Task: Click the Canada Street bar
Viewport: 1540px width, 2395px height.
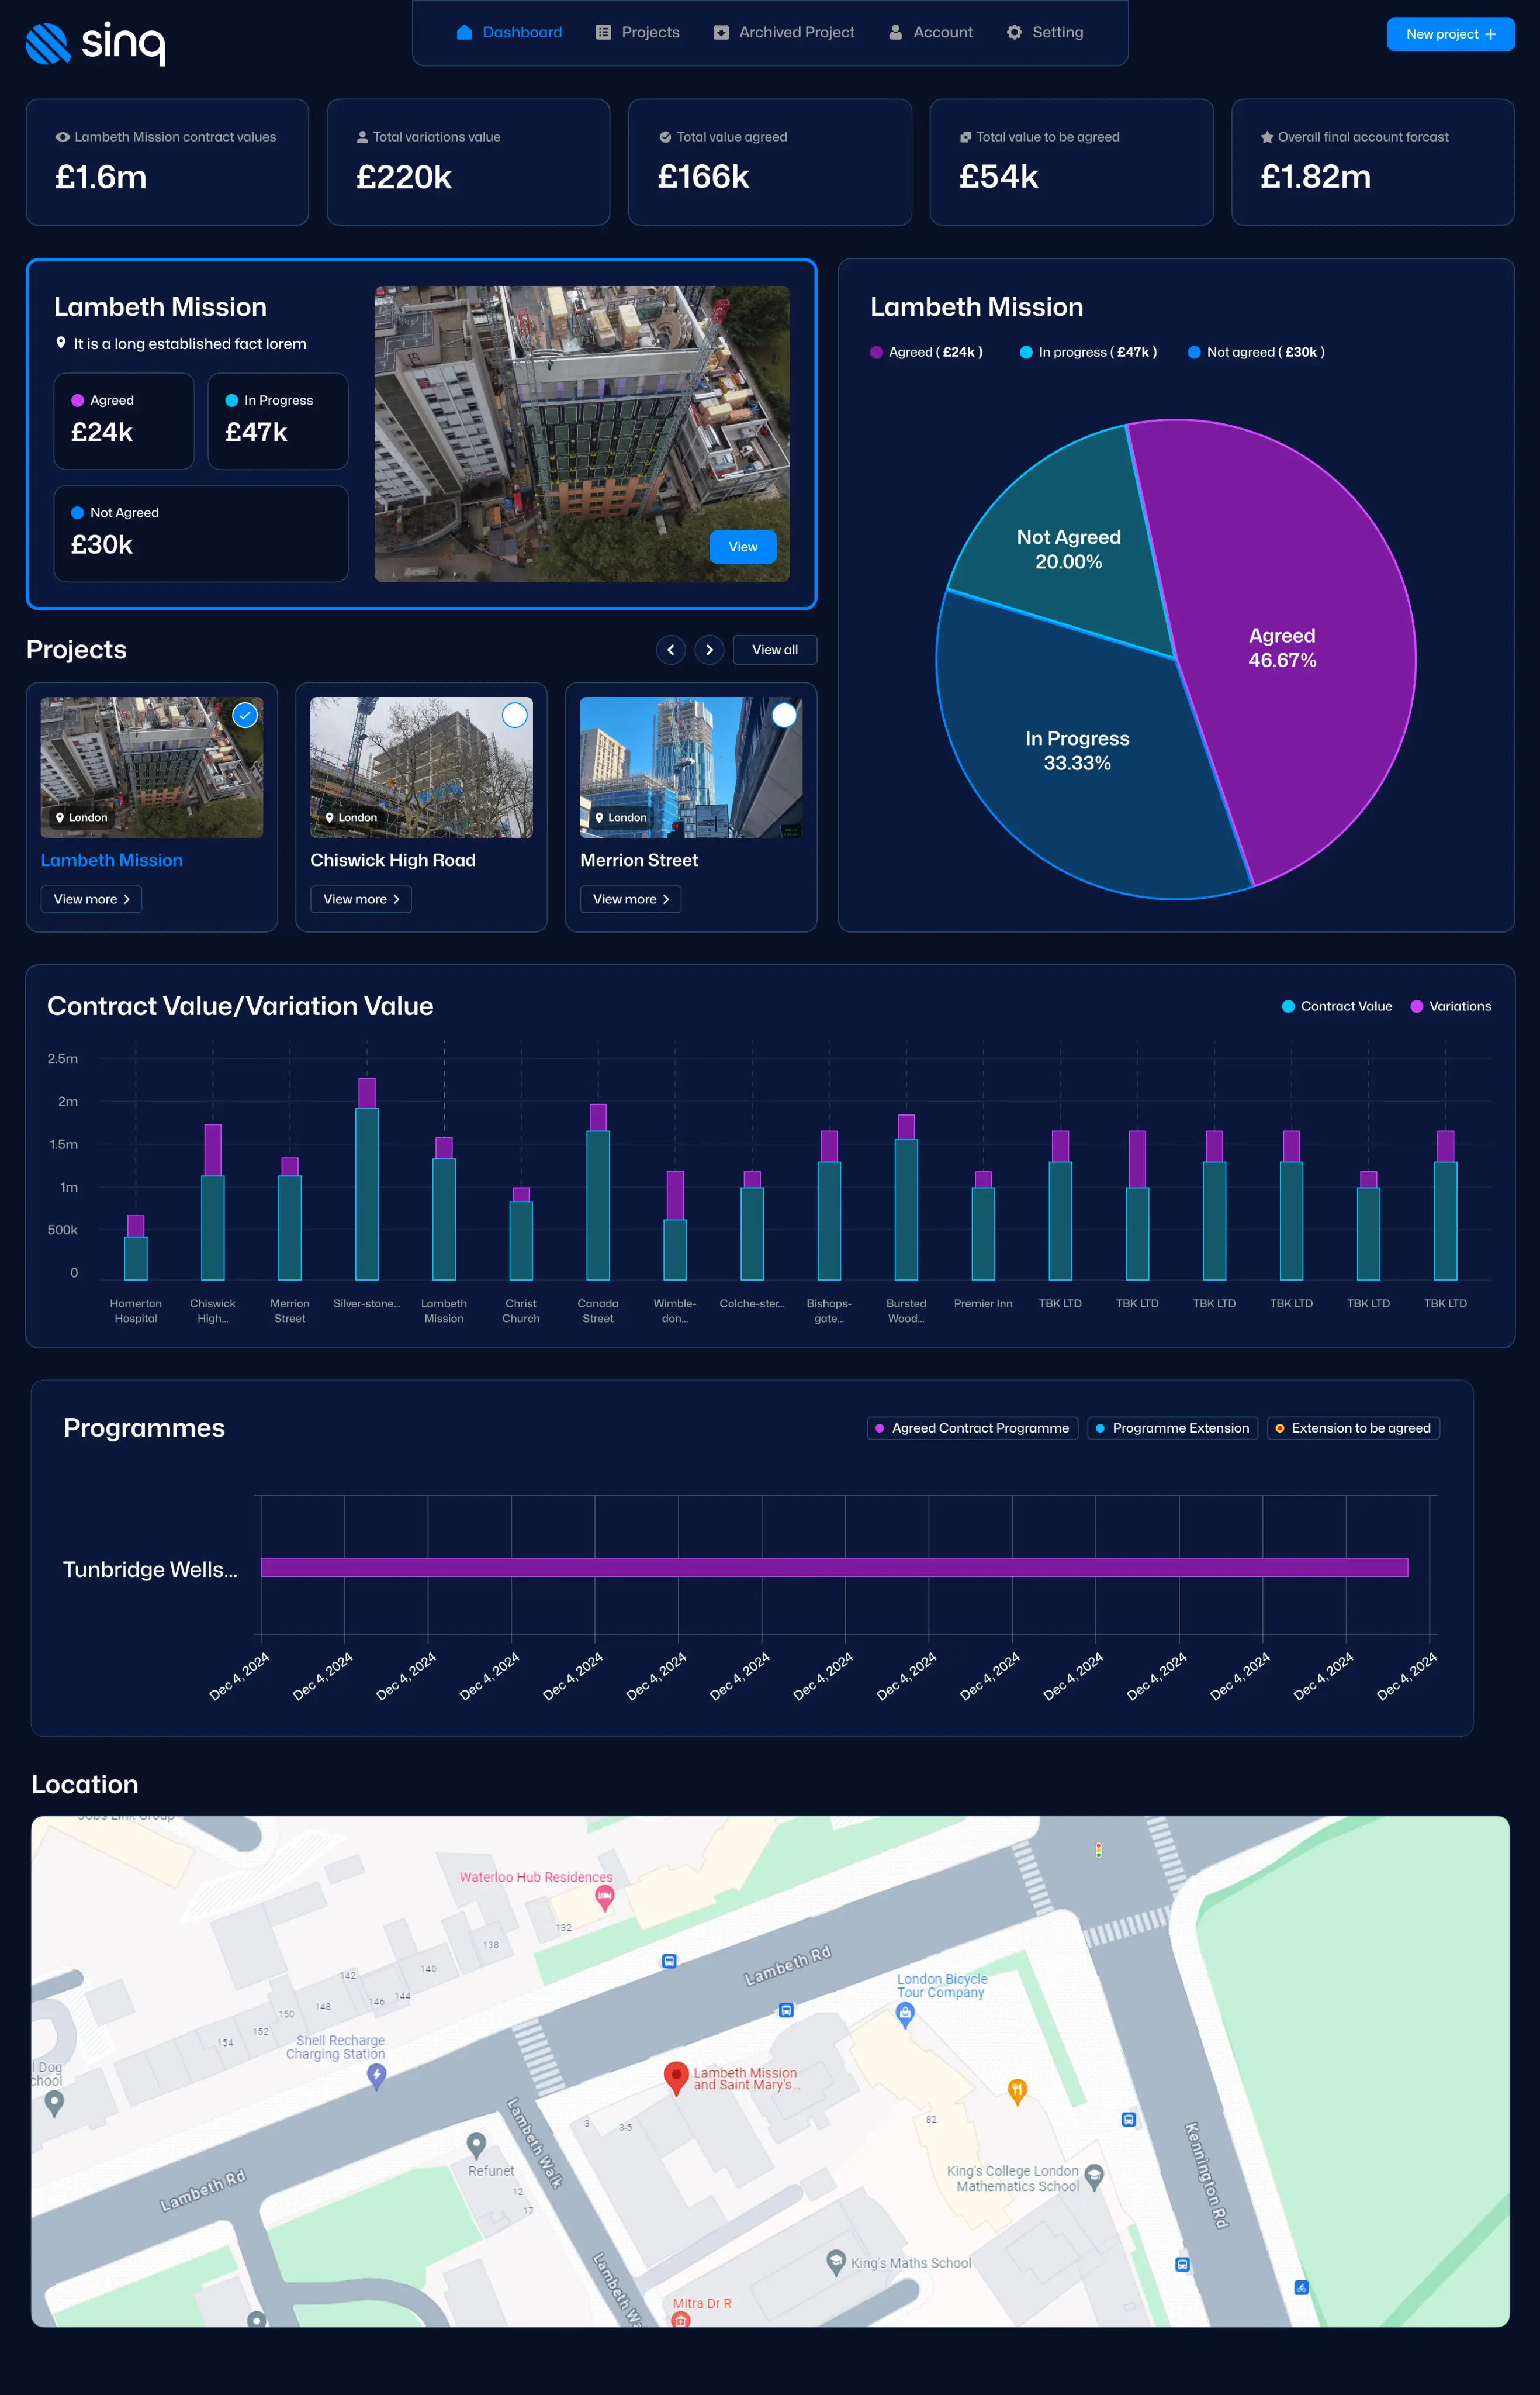Action: tap(598, 1192)
